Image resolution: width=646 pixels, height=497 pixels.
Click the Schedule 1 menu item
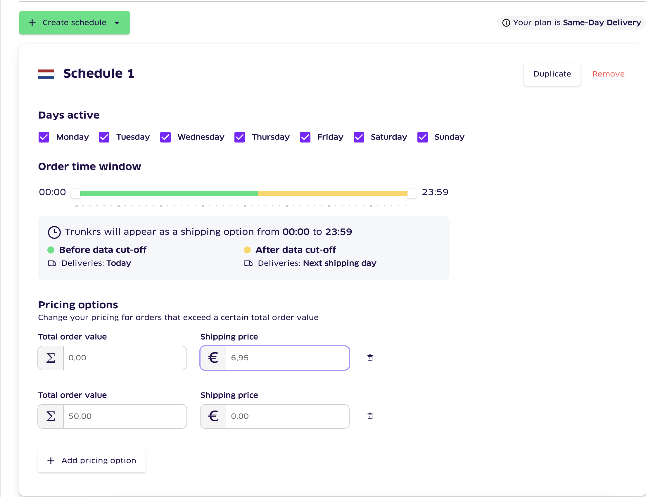point(99,73)
